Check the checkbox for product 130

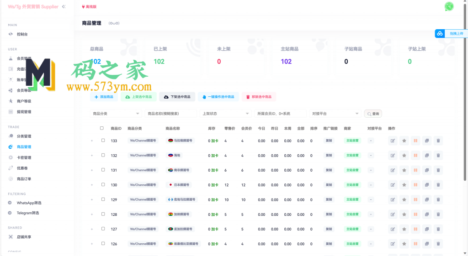tap(103, 184)
